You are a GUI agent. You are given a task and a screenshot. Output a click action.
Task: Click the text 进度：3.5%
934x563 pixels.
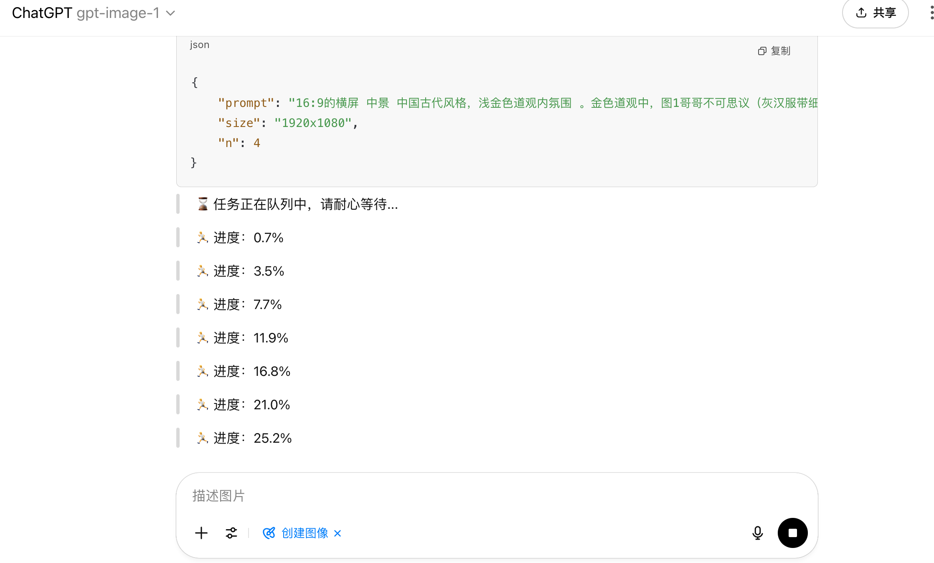pyautogui.click(x=249, y=271)
